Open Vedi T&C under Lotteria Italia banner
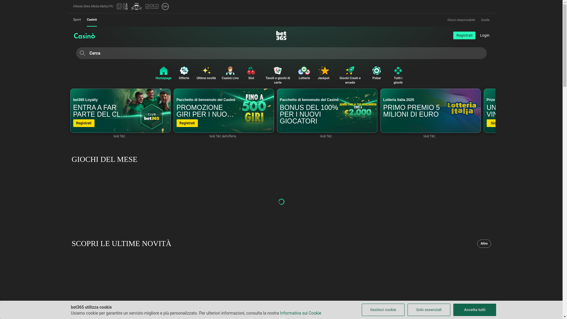 tap(430, 136)
